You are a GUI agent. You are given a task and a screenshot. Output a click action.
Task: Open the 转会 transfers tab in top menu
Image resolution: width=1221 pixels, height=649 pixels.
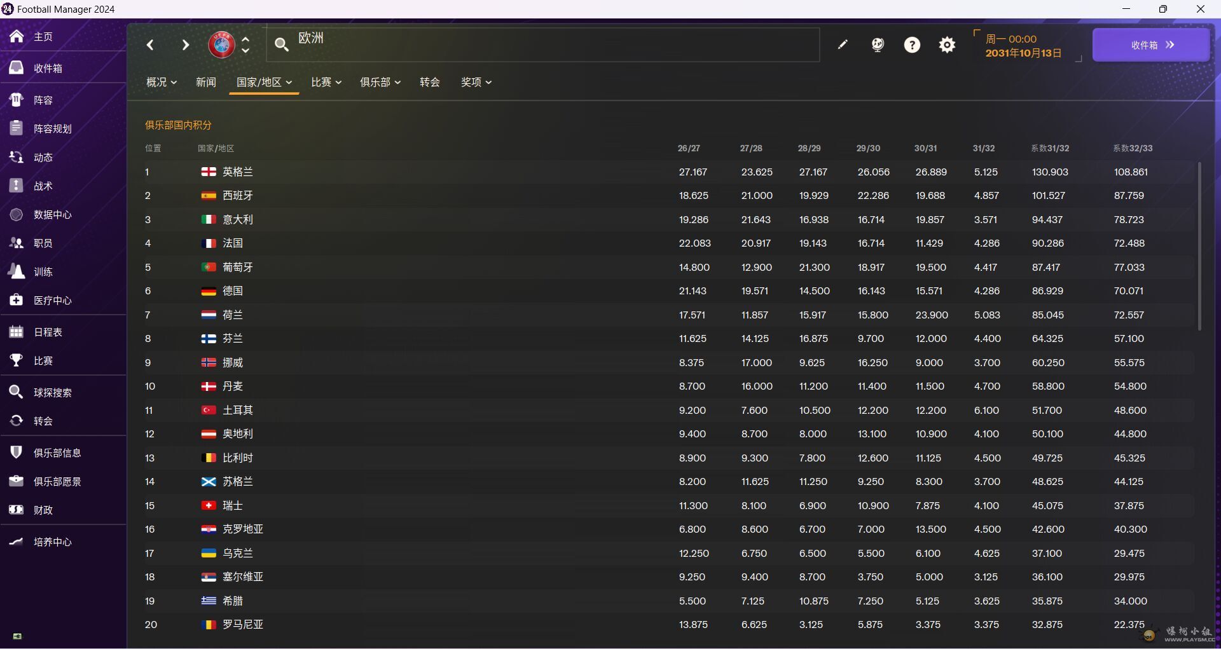point(430,82)
